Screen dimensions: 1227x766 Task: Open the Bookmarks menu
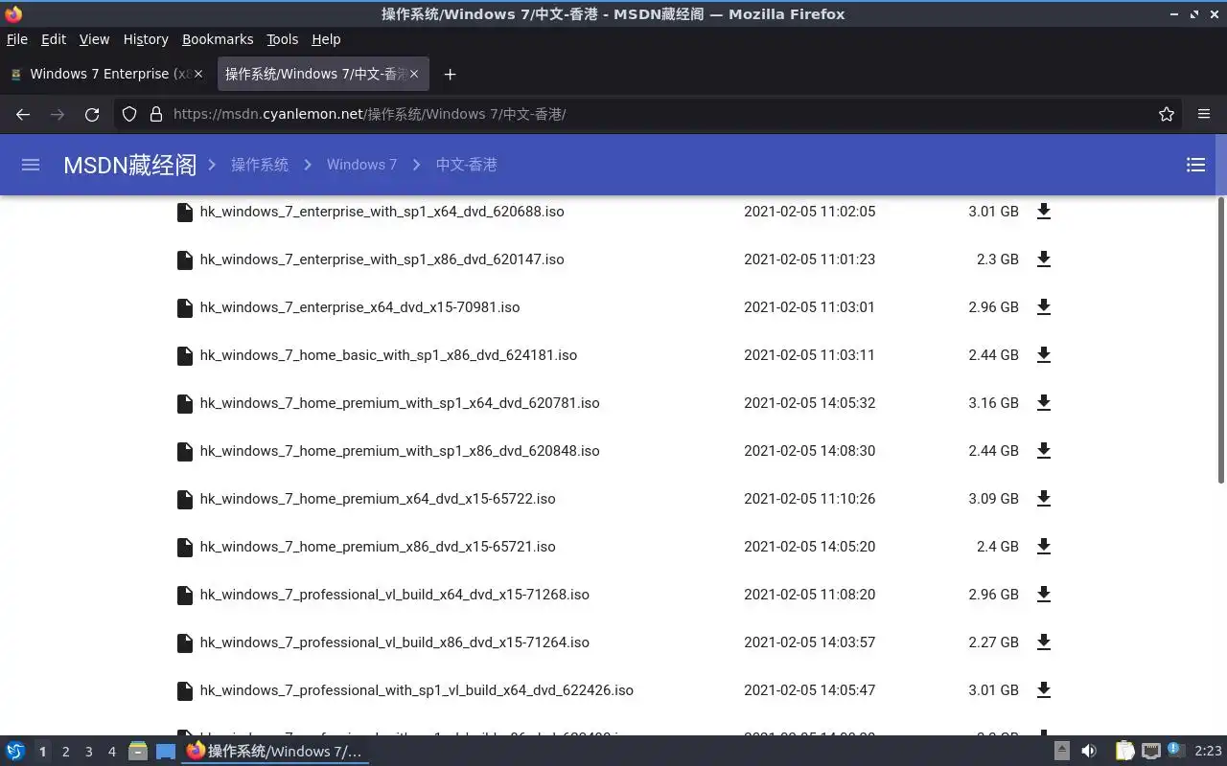[x=218, y=39]
